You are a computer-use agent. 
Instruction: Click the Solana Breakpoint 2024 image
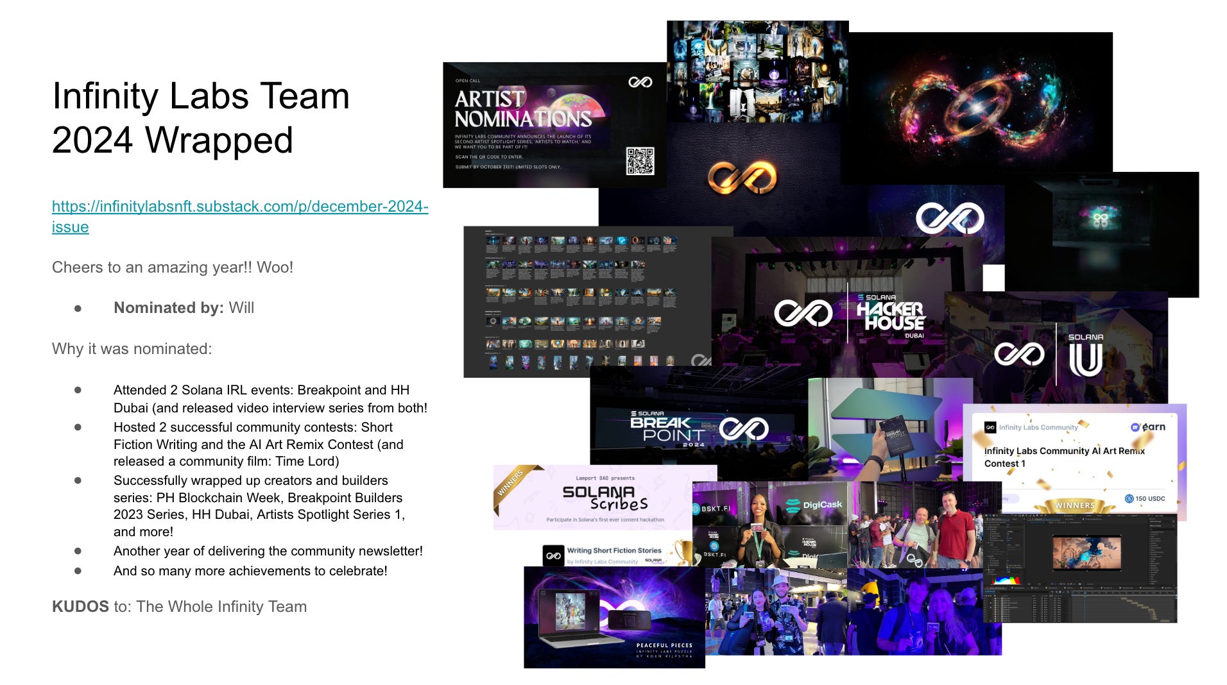click(x=698, y=423)
